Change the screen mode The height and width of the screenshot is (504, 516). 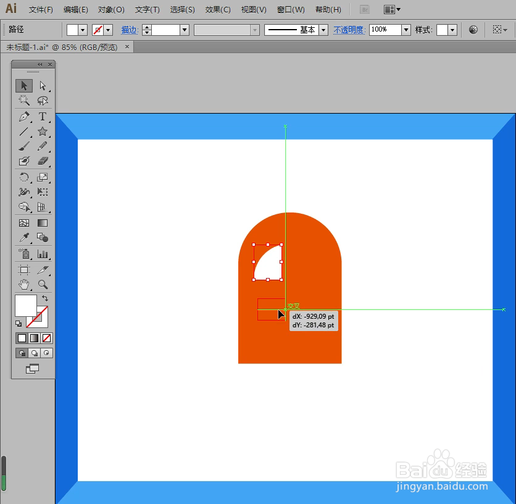point(32,369)
